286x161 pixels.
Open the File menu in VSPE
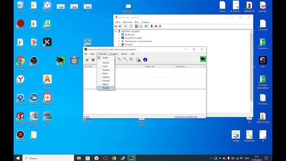click(x=86, y=54)
